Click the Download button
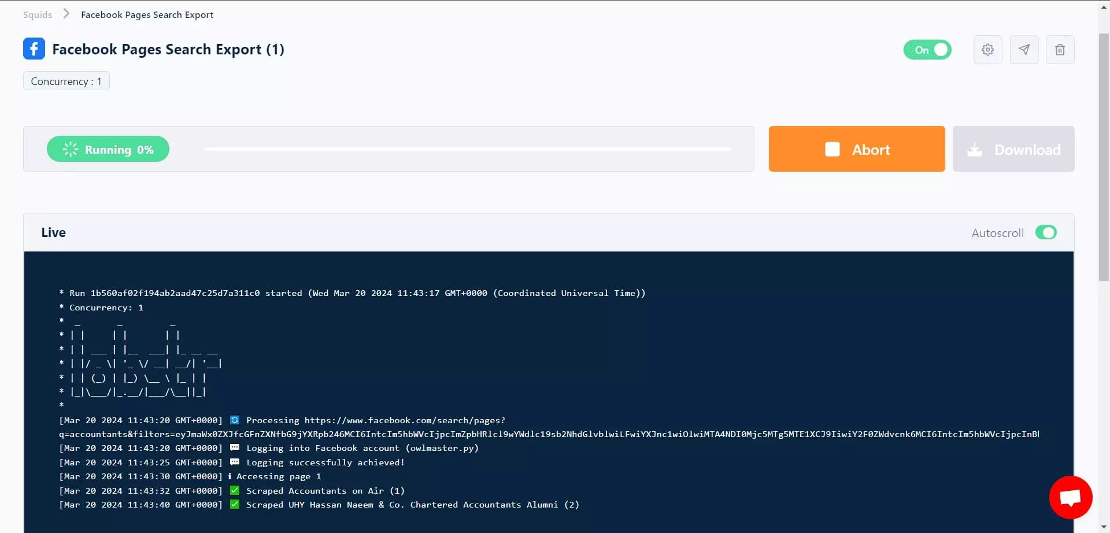This screenshot has height=533, width=1110. (1013, 149)
